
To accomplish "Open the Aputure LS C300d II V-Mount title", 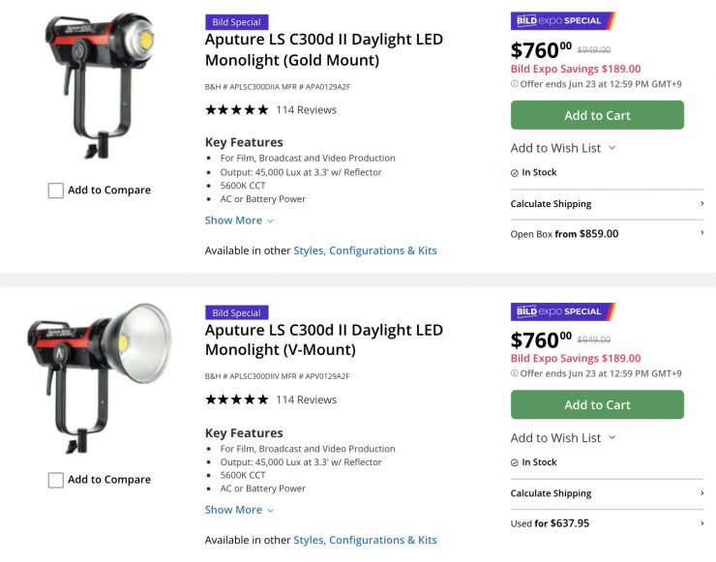I will click(x=323, y=340).
